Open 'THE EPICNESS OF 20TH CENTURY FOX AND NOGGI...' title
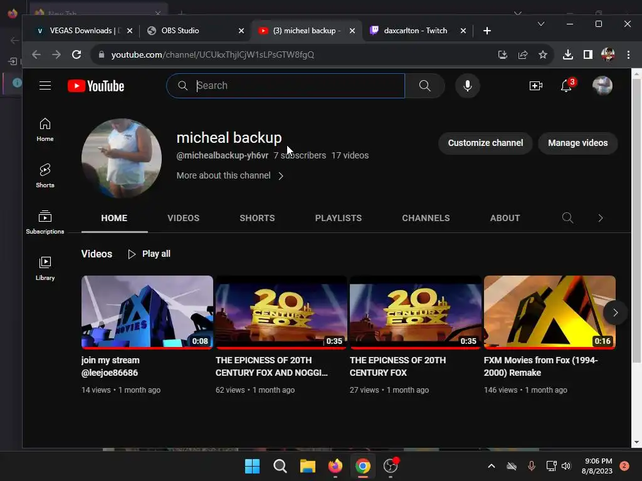 [x=271, y=366]
